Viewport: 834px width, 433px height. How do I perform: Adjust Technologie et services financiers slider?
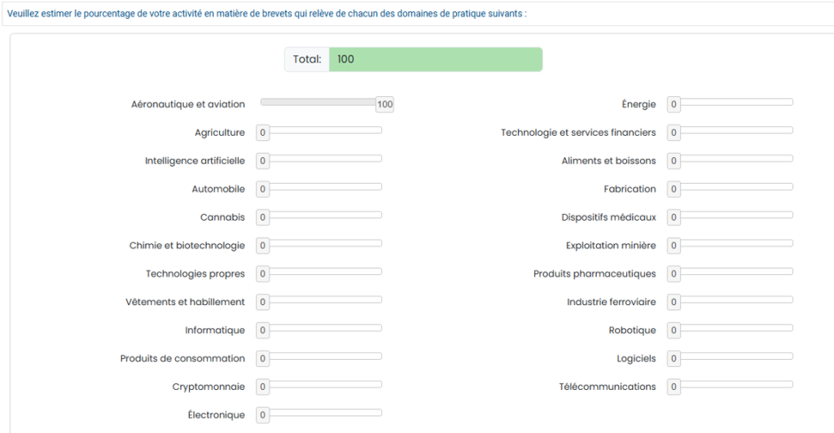[735, 130]
